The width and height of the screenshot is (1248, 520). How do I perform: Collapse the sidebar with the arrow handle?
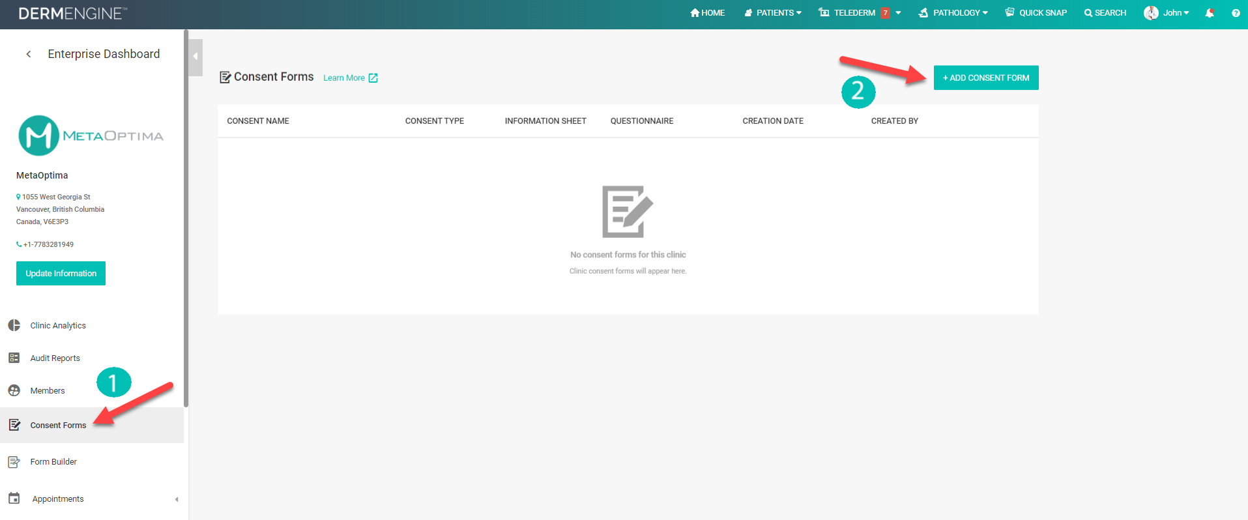pos(195,57)
